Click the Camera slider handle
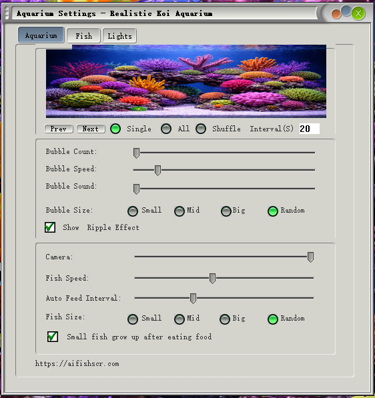 (310, 257)
